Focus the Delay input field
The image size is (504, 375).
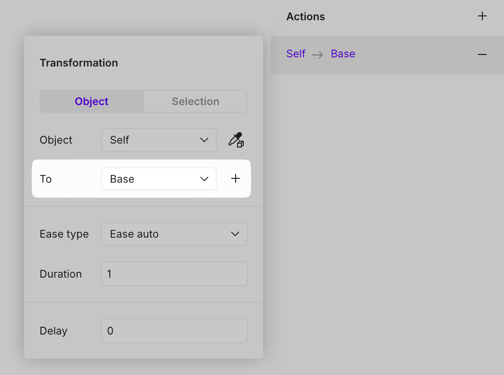coord(174,331)
